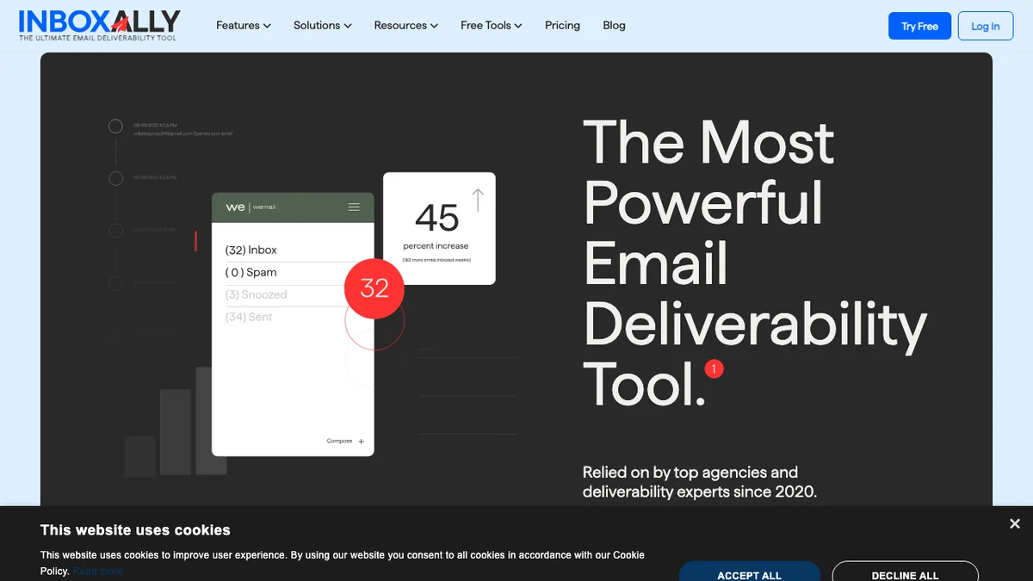Open the Resources dropdown

[406, 26]
